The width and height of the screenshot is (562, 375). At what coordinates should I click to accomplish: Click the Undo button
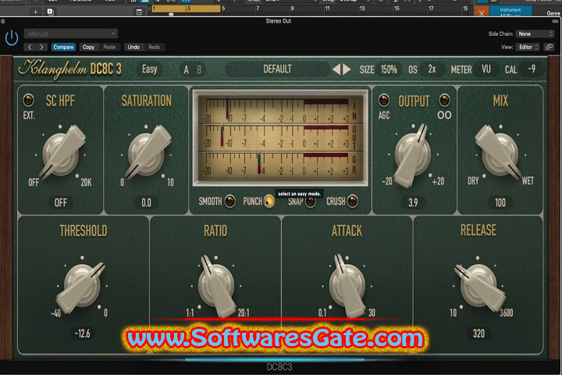point(133,47)
